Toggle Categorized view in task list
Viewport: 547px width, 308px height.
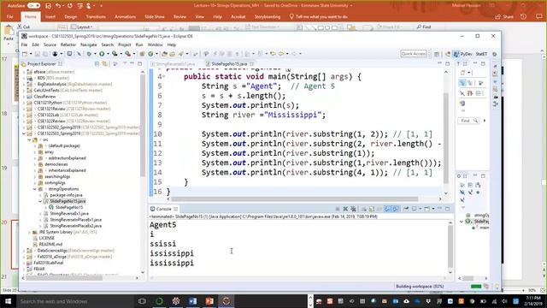tap(462, 83)
